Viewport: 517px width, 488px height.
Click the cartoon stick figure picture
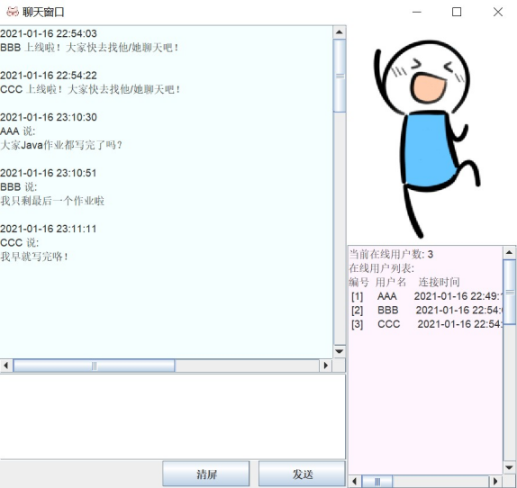pos(427,139)
